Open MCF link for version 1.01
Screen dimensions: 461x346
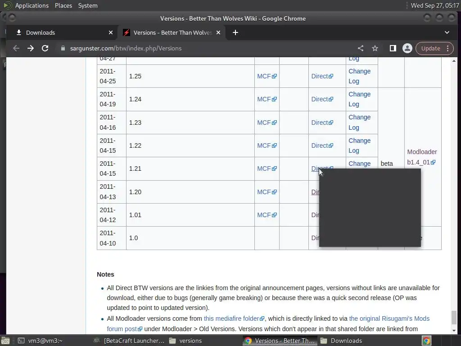click(267, 215)
